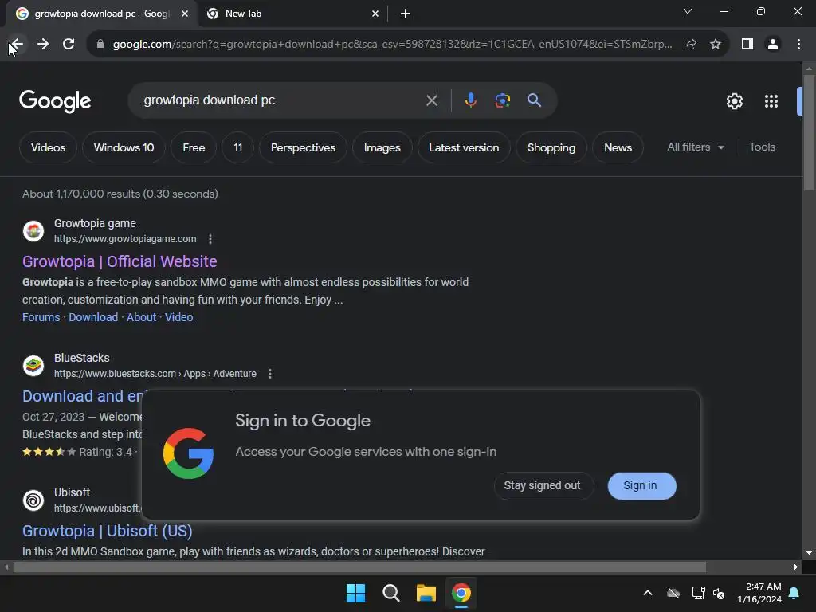Screen dimensions: 816x612
Task: Close the growtopia download pc tab
Action: [185, 14]
